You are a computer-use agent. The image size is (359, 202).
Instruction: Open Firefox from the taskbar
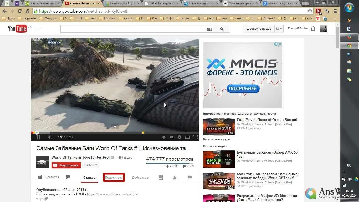(349, 37)
